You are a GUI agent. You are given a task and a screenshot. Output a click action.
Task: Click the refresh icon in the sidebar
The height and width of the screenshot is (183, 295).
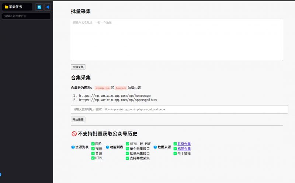39,7
